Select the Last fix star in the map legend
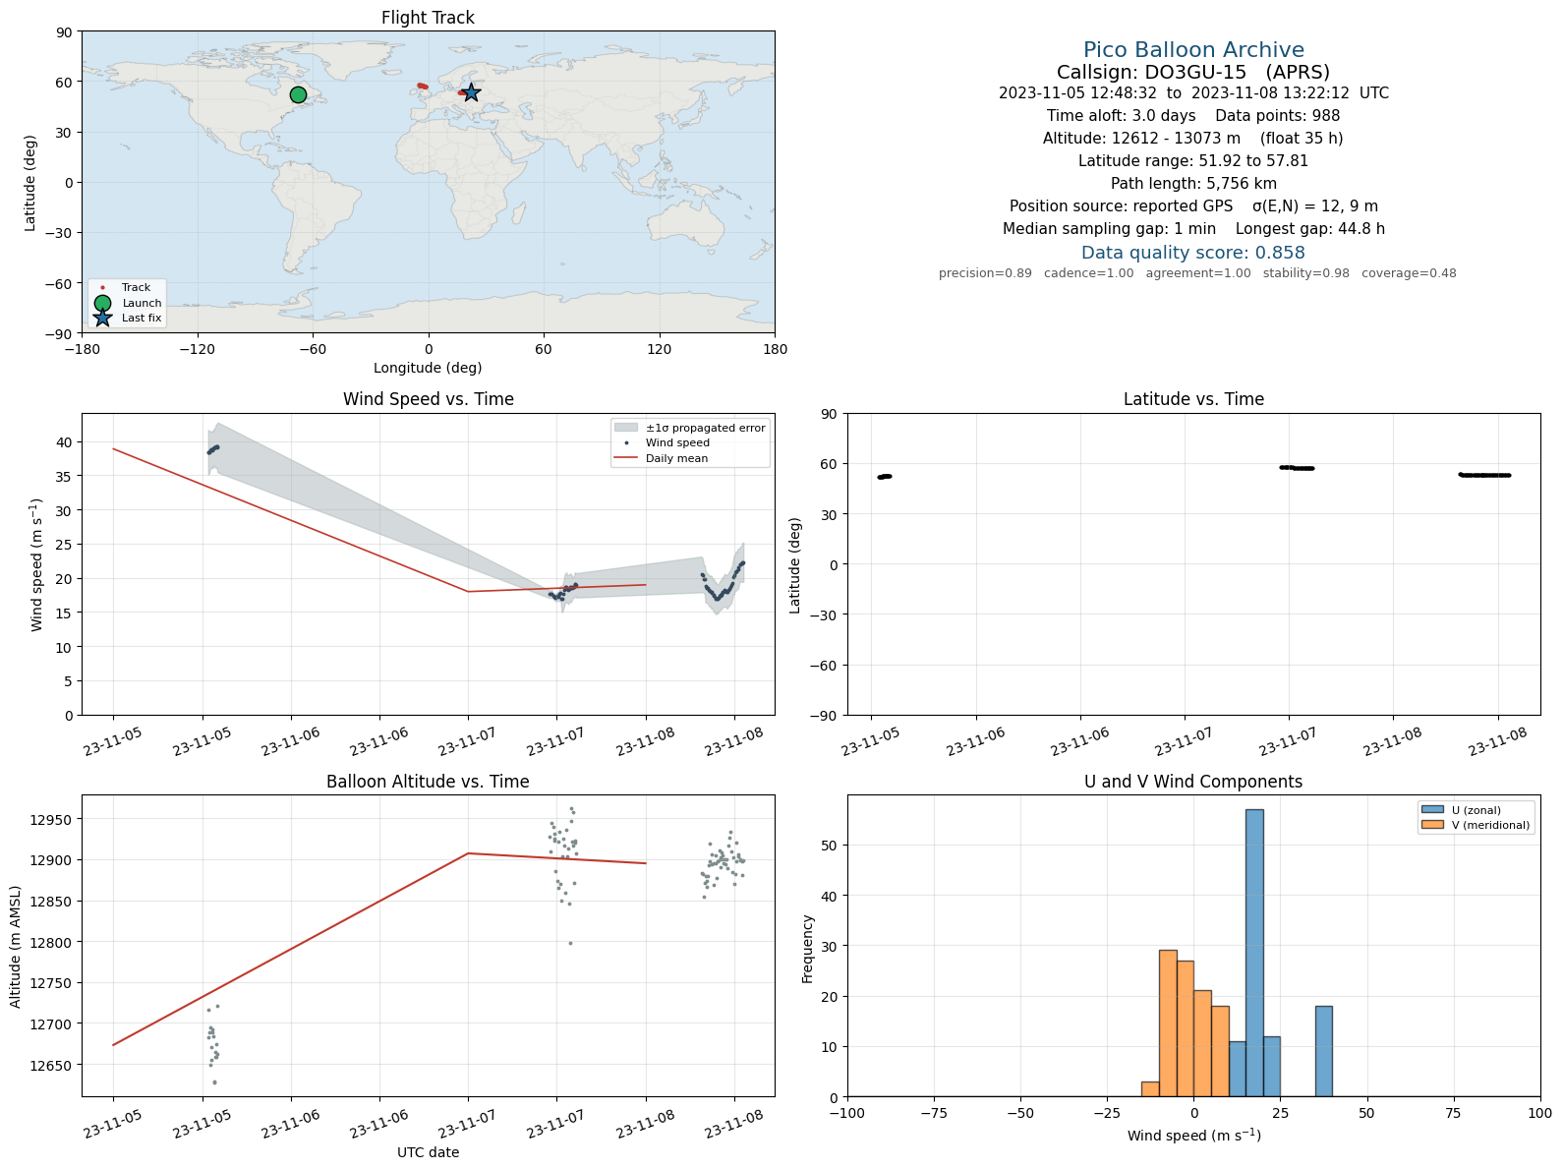Viewport: 1563px width, 1169px height. click(x=102, y=318)
